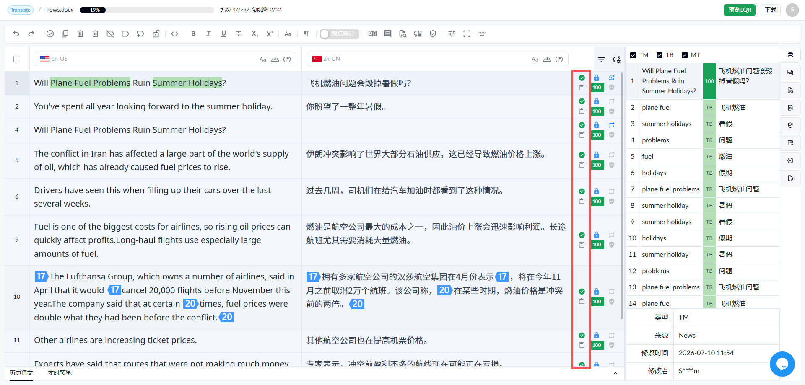
Task: Open fullscreen mode icon
Action: click(467, 34)
